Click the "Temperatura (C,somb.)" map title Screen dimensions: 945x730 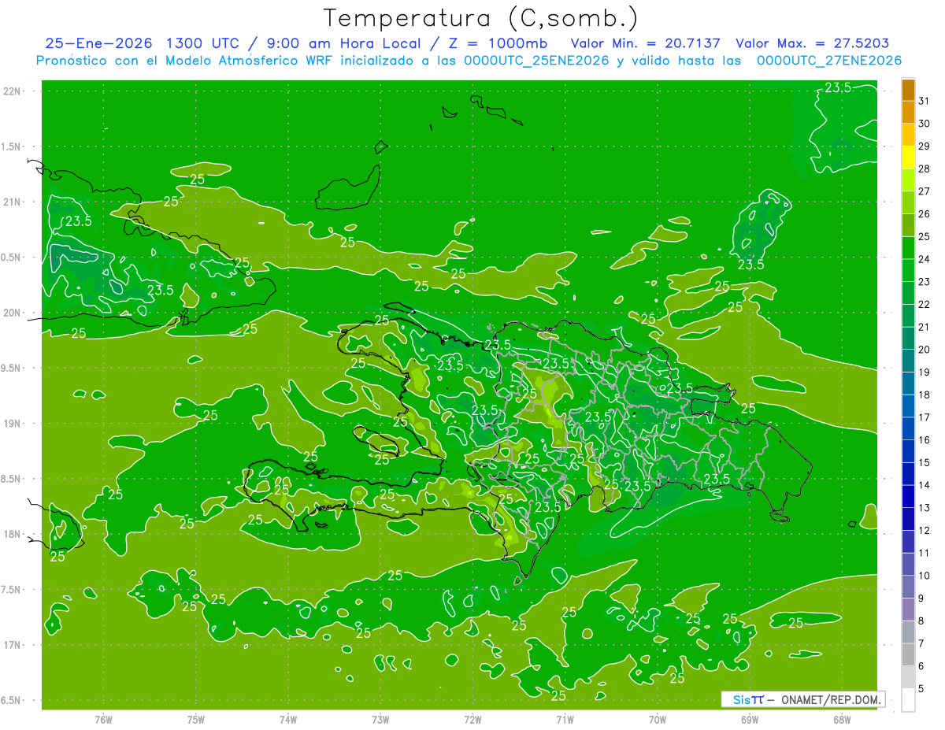[x=481, y=18]
